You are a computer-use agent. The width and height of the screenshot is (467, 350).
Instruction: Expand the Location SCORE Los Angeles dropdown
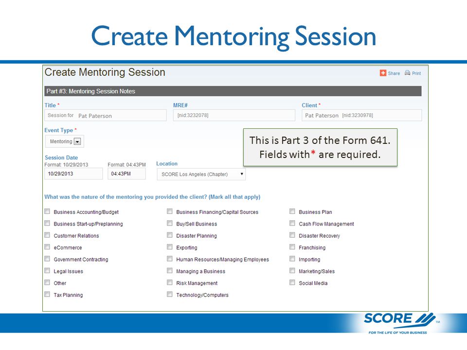[x=201, y=174]
